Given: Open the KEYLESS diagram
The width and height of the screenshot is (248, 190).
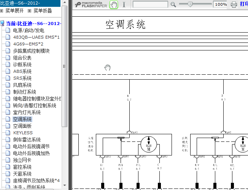Looking at the screenshot, I should [23, 133].
